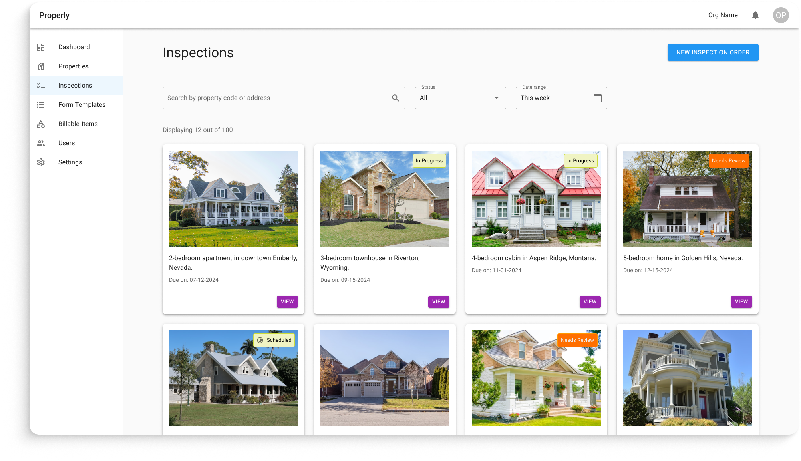Click the Form Templates list icon
This screenshot has height=461, width=801.
(x=41, y=105)
